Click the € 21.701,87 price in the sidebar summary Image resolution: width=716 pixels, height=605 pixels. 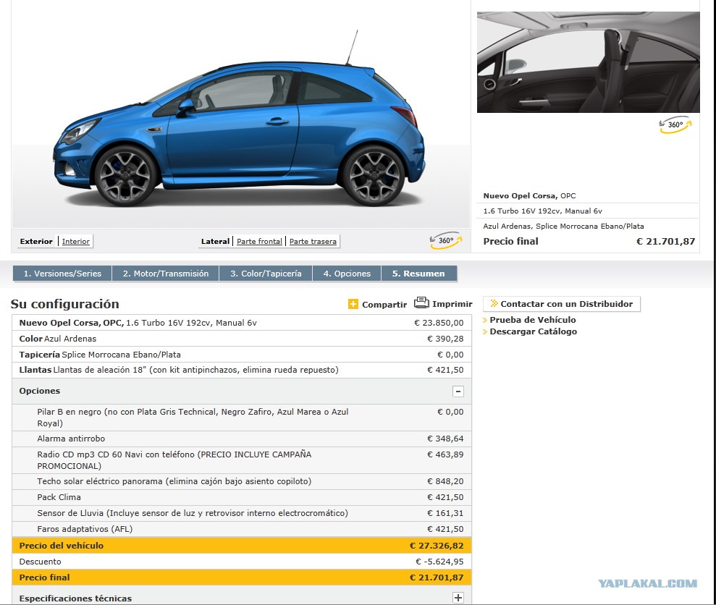coord(666,242)
